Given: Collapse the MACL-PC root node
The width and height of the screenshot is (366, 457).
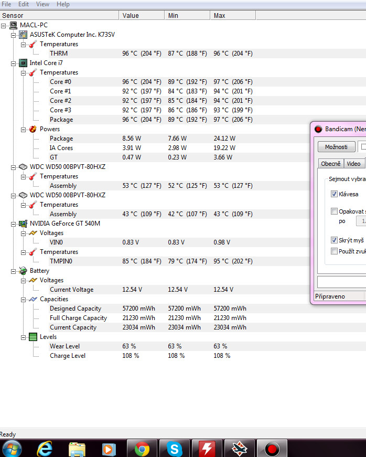Looking at the screenshot, I should [4, 25].
